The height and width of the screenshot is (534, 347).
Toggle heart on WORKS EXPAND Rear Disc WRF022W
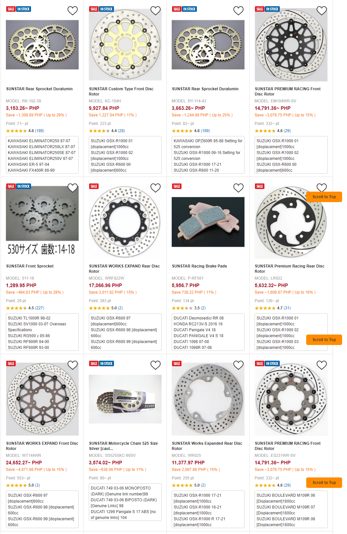[x=155, y=188]
